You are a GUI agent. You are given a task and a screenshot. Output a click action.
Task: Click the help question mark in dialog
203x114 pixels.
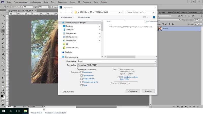(x=154, y=17)
